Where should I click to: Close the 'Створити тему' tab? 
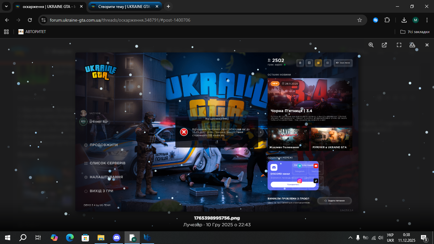(157, 7)
